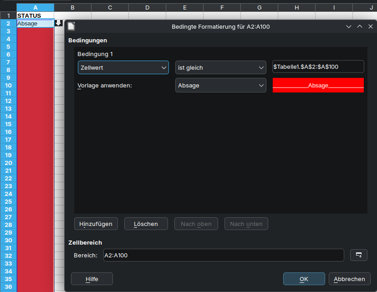
Task: Click the Bedingung 1 label
Action: [95, 54]
